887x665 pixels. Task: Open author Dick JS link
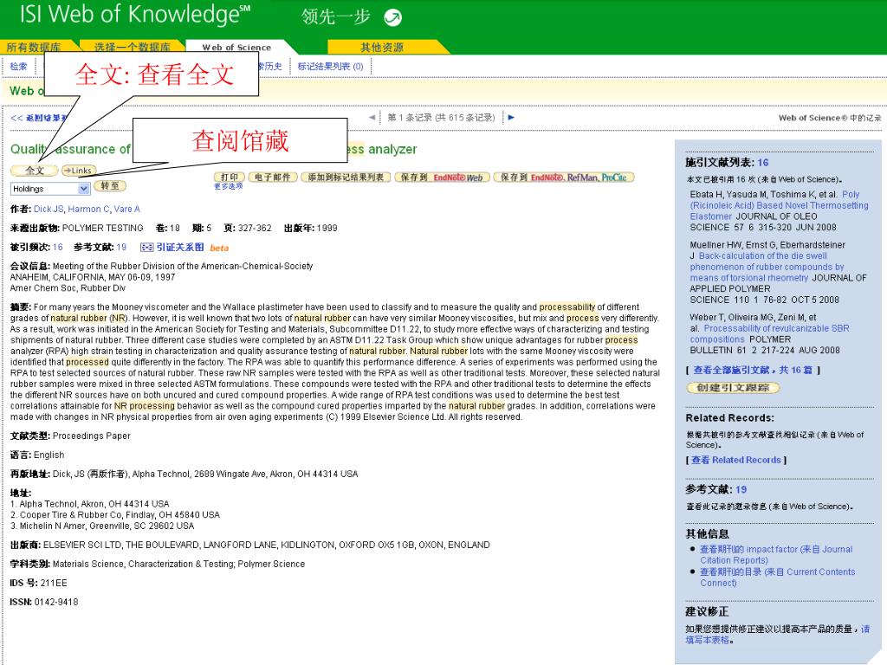click(49, 210)
